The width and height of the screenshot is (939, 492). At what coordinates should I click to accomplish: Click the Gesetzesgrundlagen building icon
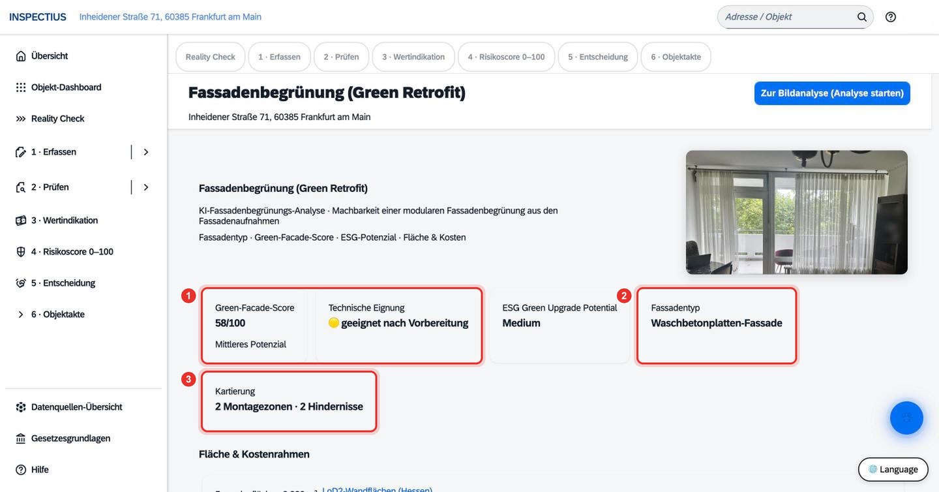[x=21, y=438]
